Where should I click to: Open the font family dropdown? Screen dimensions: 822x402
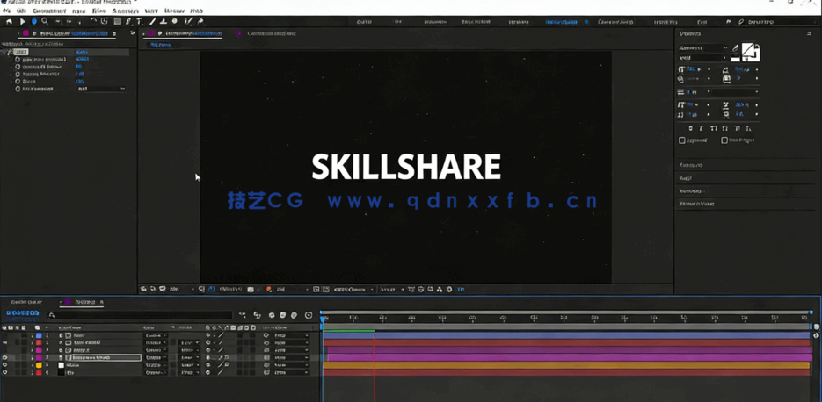(x=702, y=48)
